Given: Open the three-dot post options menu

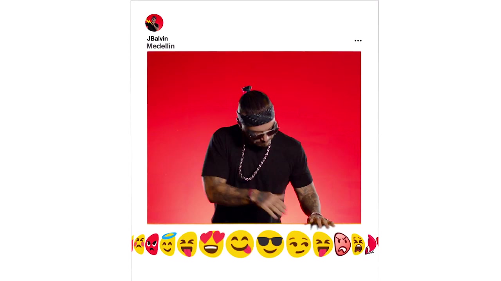Looking at the screenshot, I should click(x=358, y=41).
